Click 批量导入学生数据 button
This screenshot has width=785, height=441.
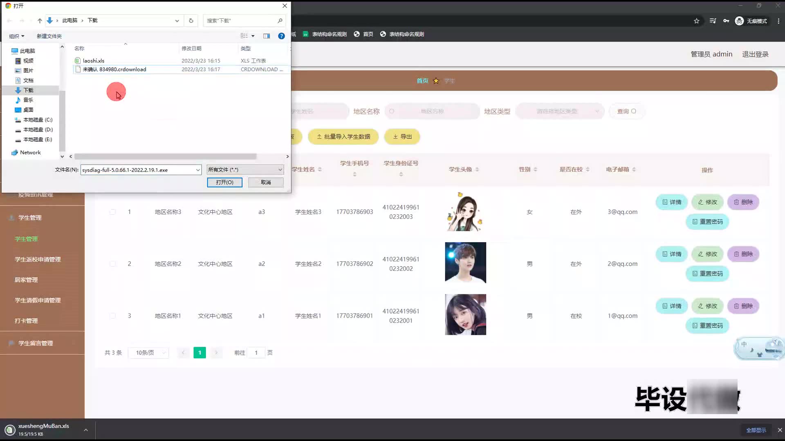[343, 136]
